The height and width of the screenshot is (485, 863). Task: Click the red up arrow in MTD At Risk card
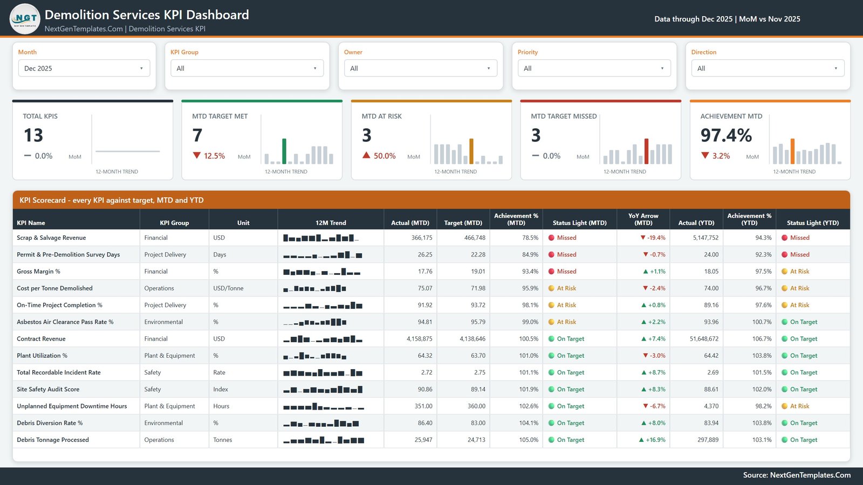(366, 155)
